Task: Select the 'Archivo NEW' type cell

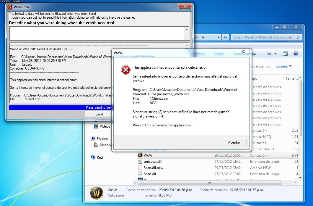Action: [260, 168]
